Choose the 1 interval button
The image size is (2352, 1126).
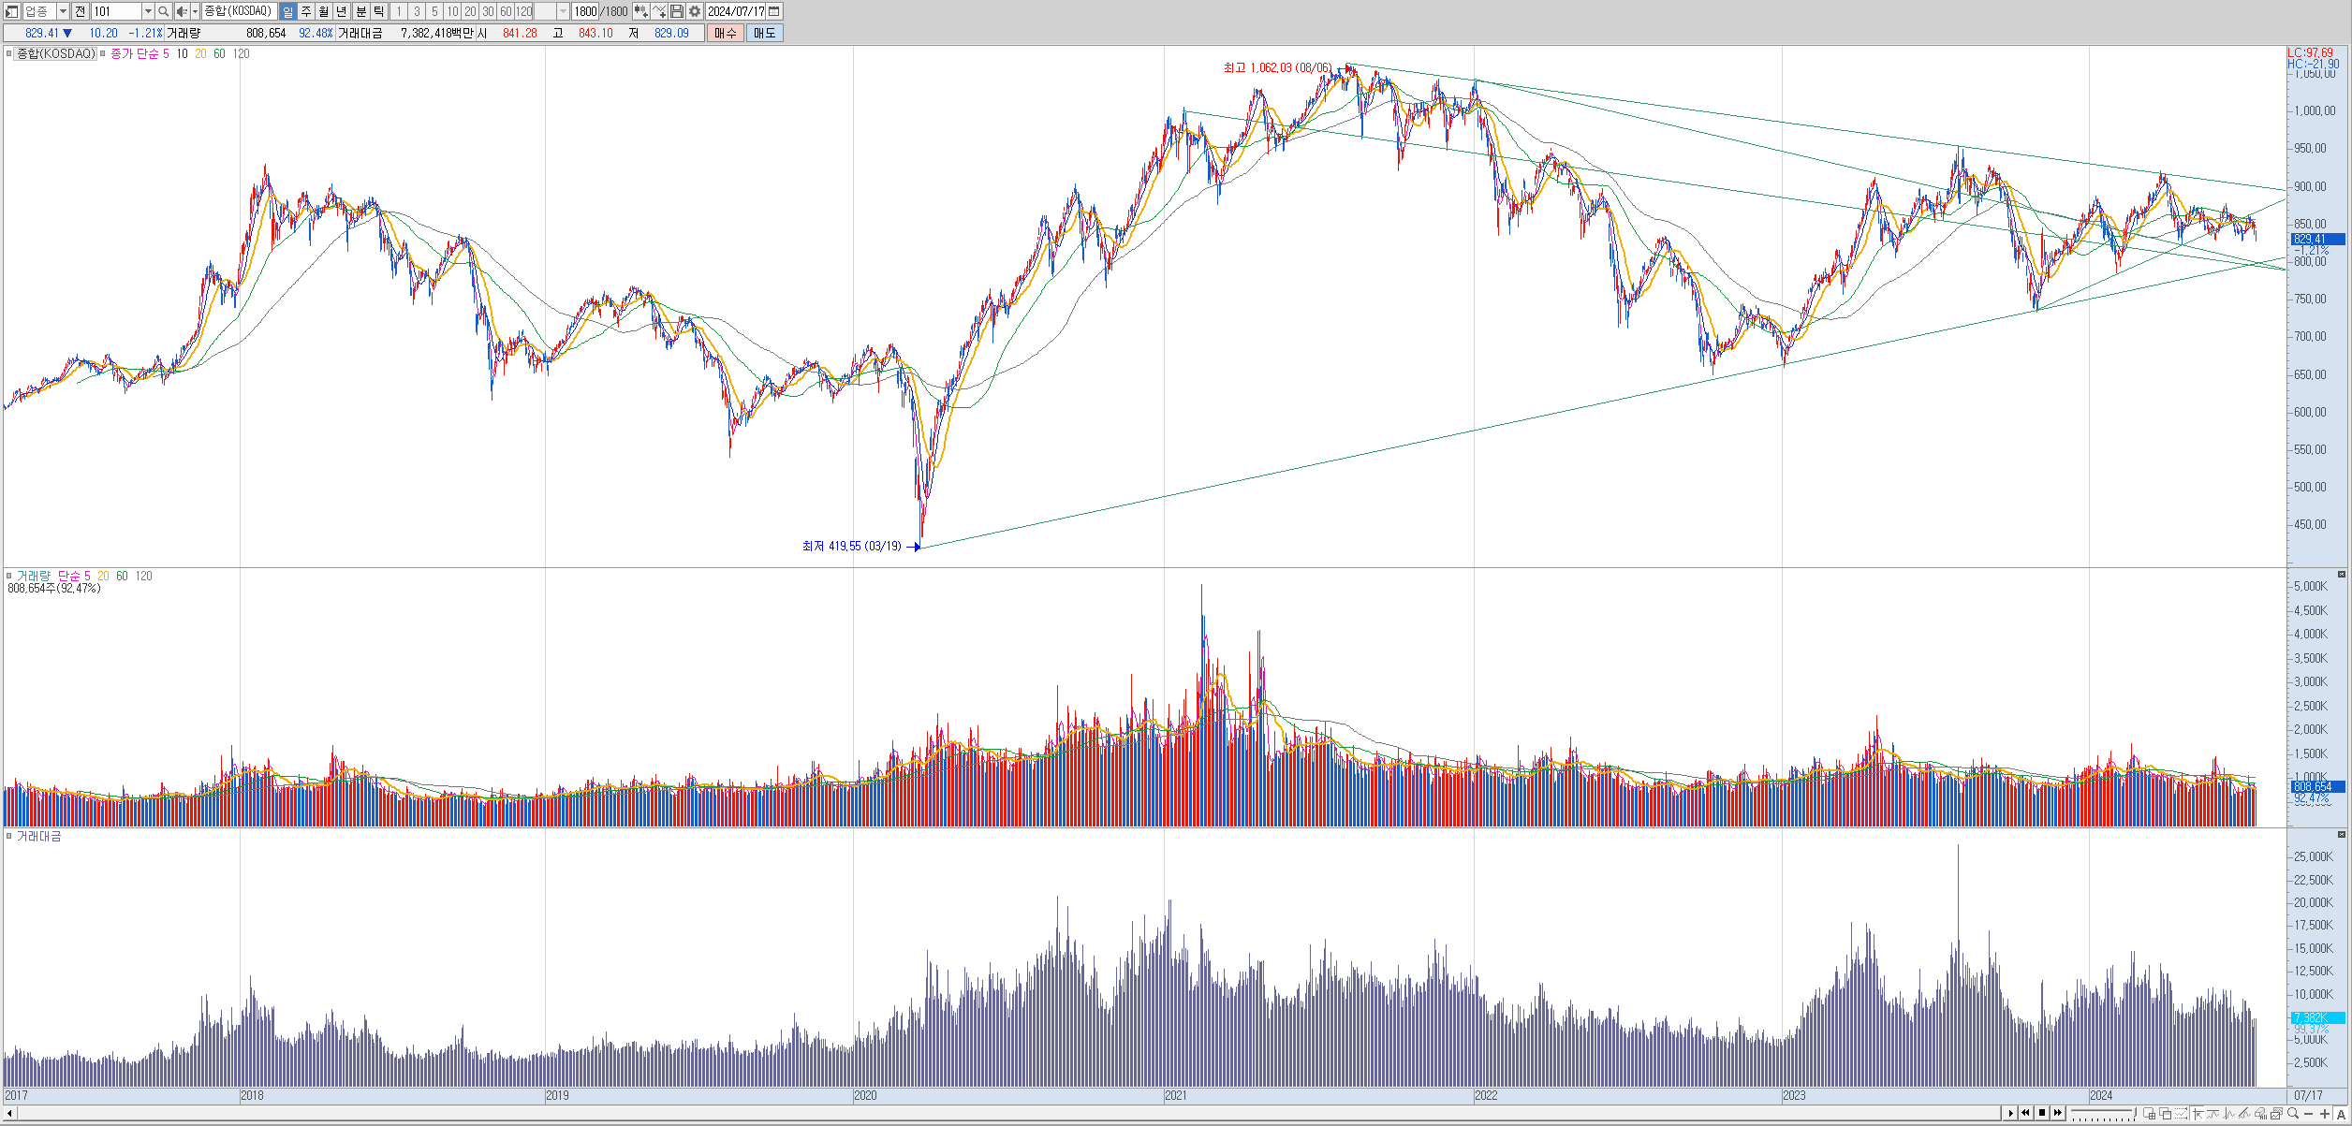pos(399,11)
